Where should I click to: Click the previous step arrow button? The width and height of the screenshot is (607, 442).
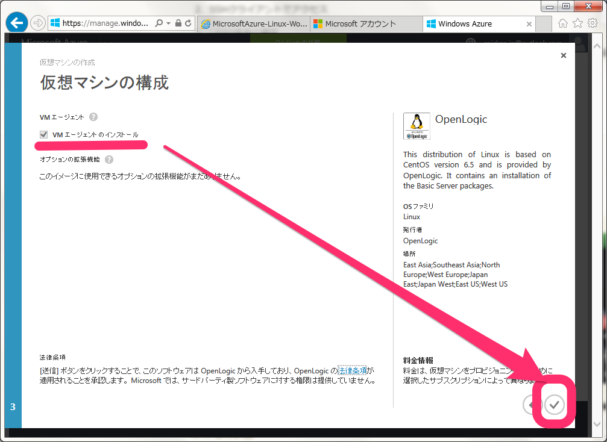click(532, 405)
